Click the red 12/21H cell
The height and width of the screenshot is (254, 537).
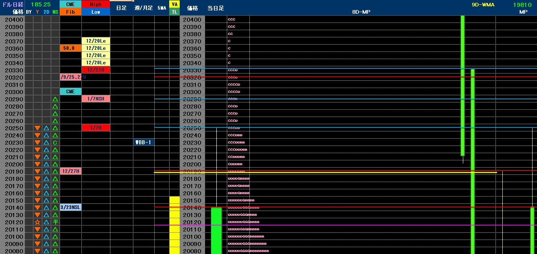[x=95, y=70]
